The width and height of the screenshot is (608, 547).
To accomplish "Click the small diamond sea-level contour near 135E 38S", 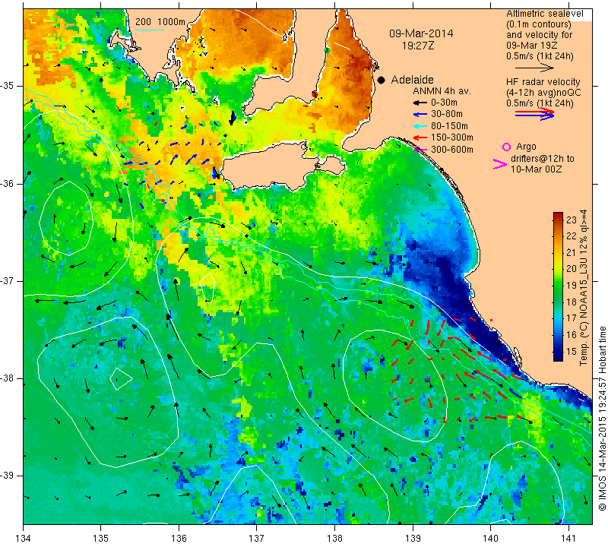I will 121,379.
